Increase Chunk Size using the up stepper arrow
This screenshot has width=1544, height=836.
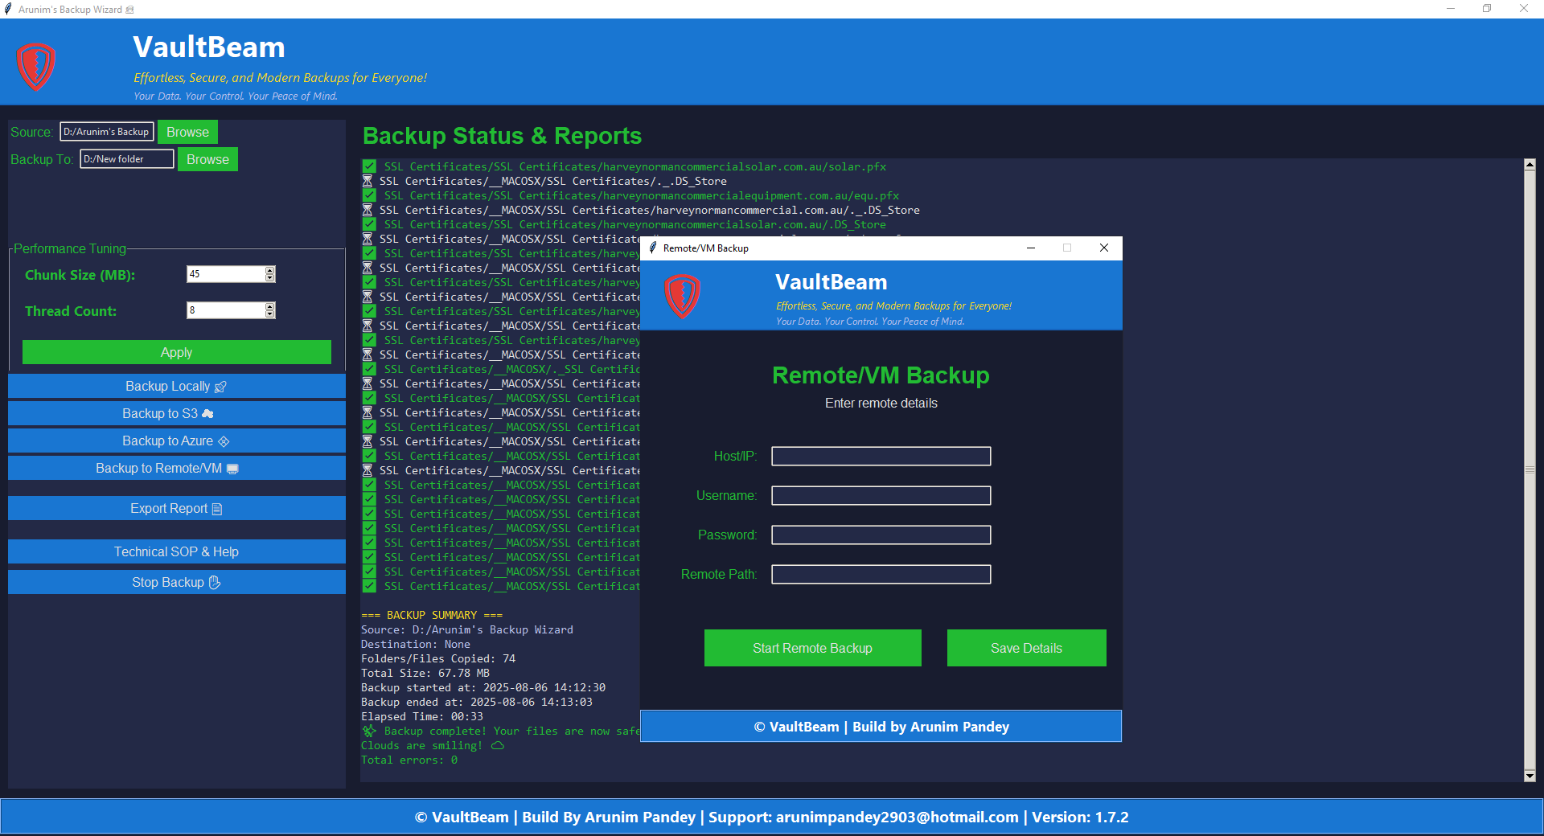tap(270, 270)
